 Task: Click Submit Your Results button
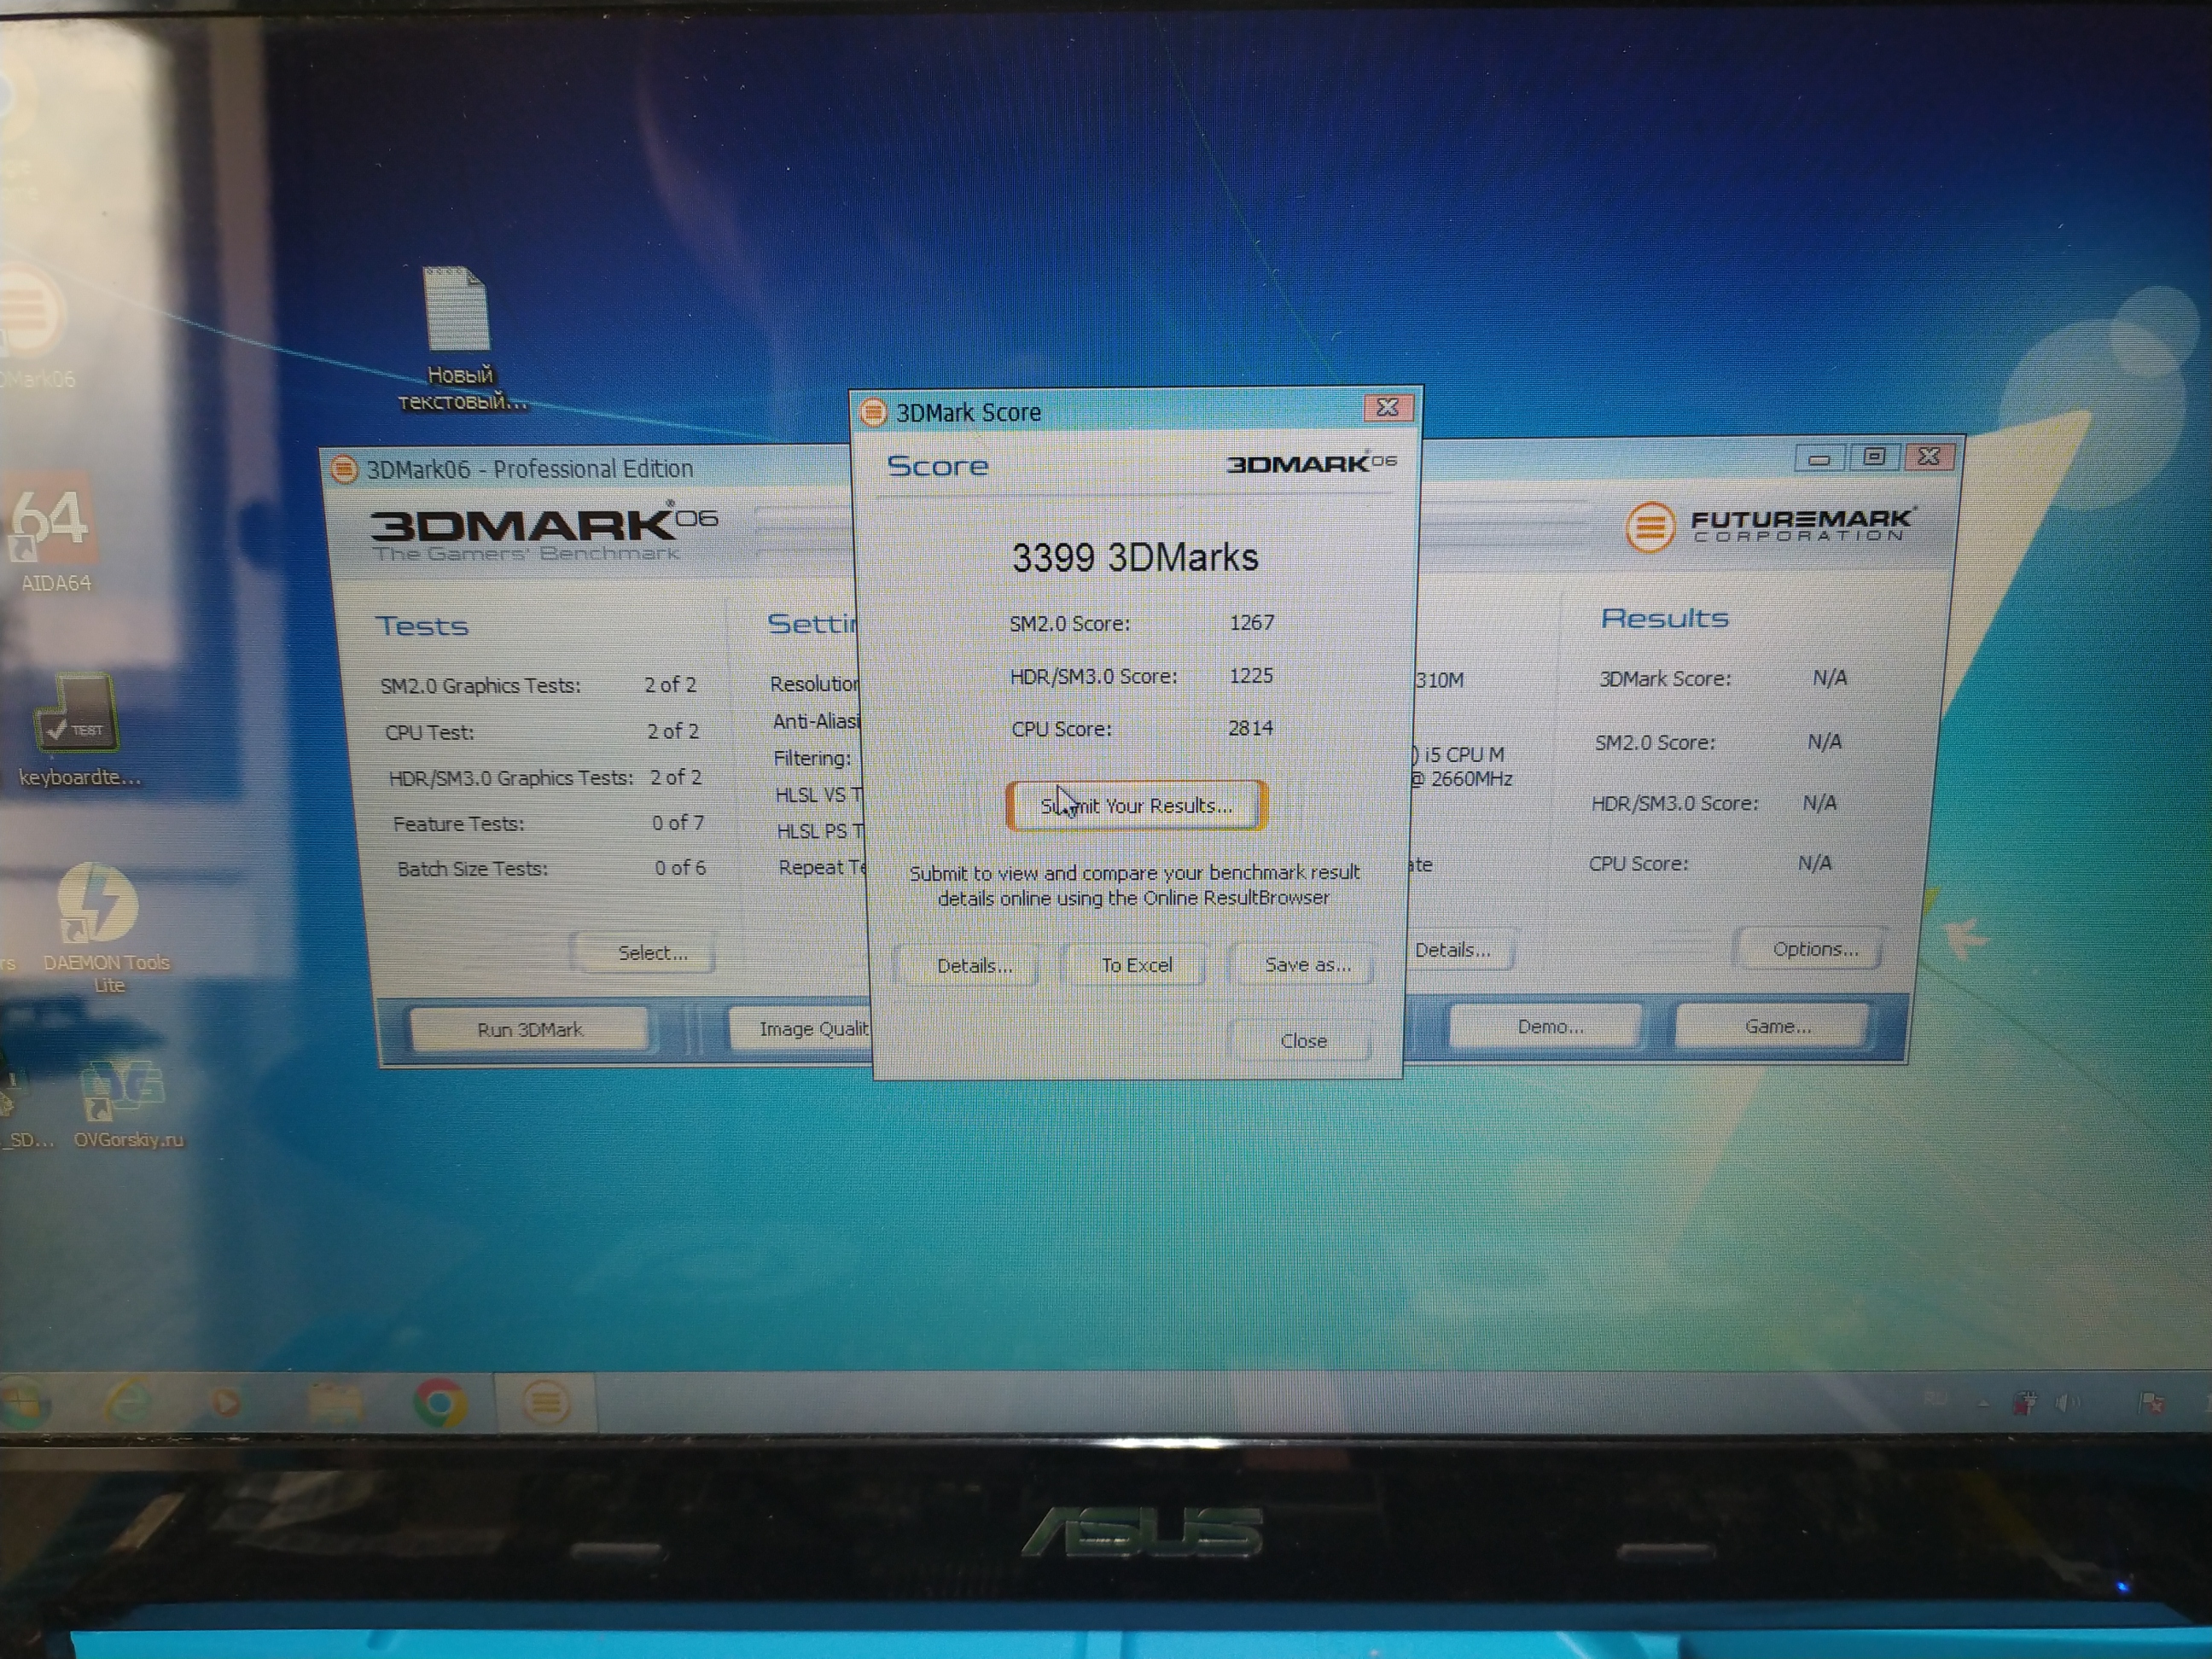(x=1136, y=806)
